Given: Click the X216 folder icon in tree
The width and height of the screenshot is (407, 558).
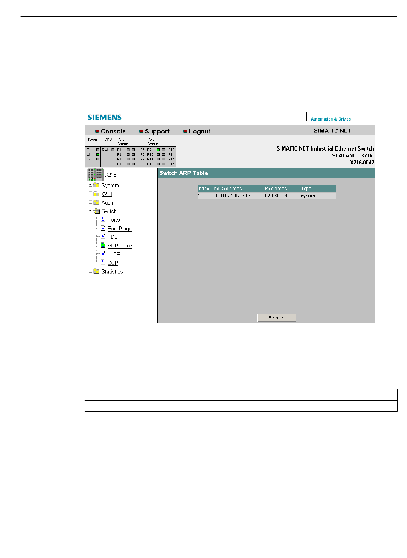Looking at the screenshot, I should point(96,194).
